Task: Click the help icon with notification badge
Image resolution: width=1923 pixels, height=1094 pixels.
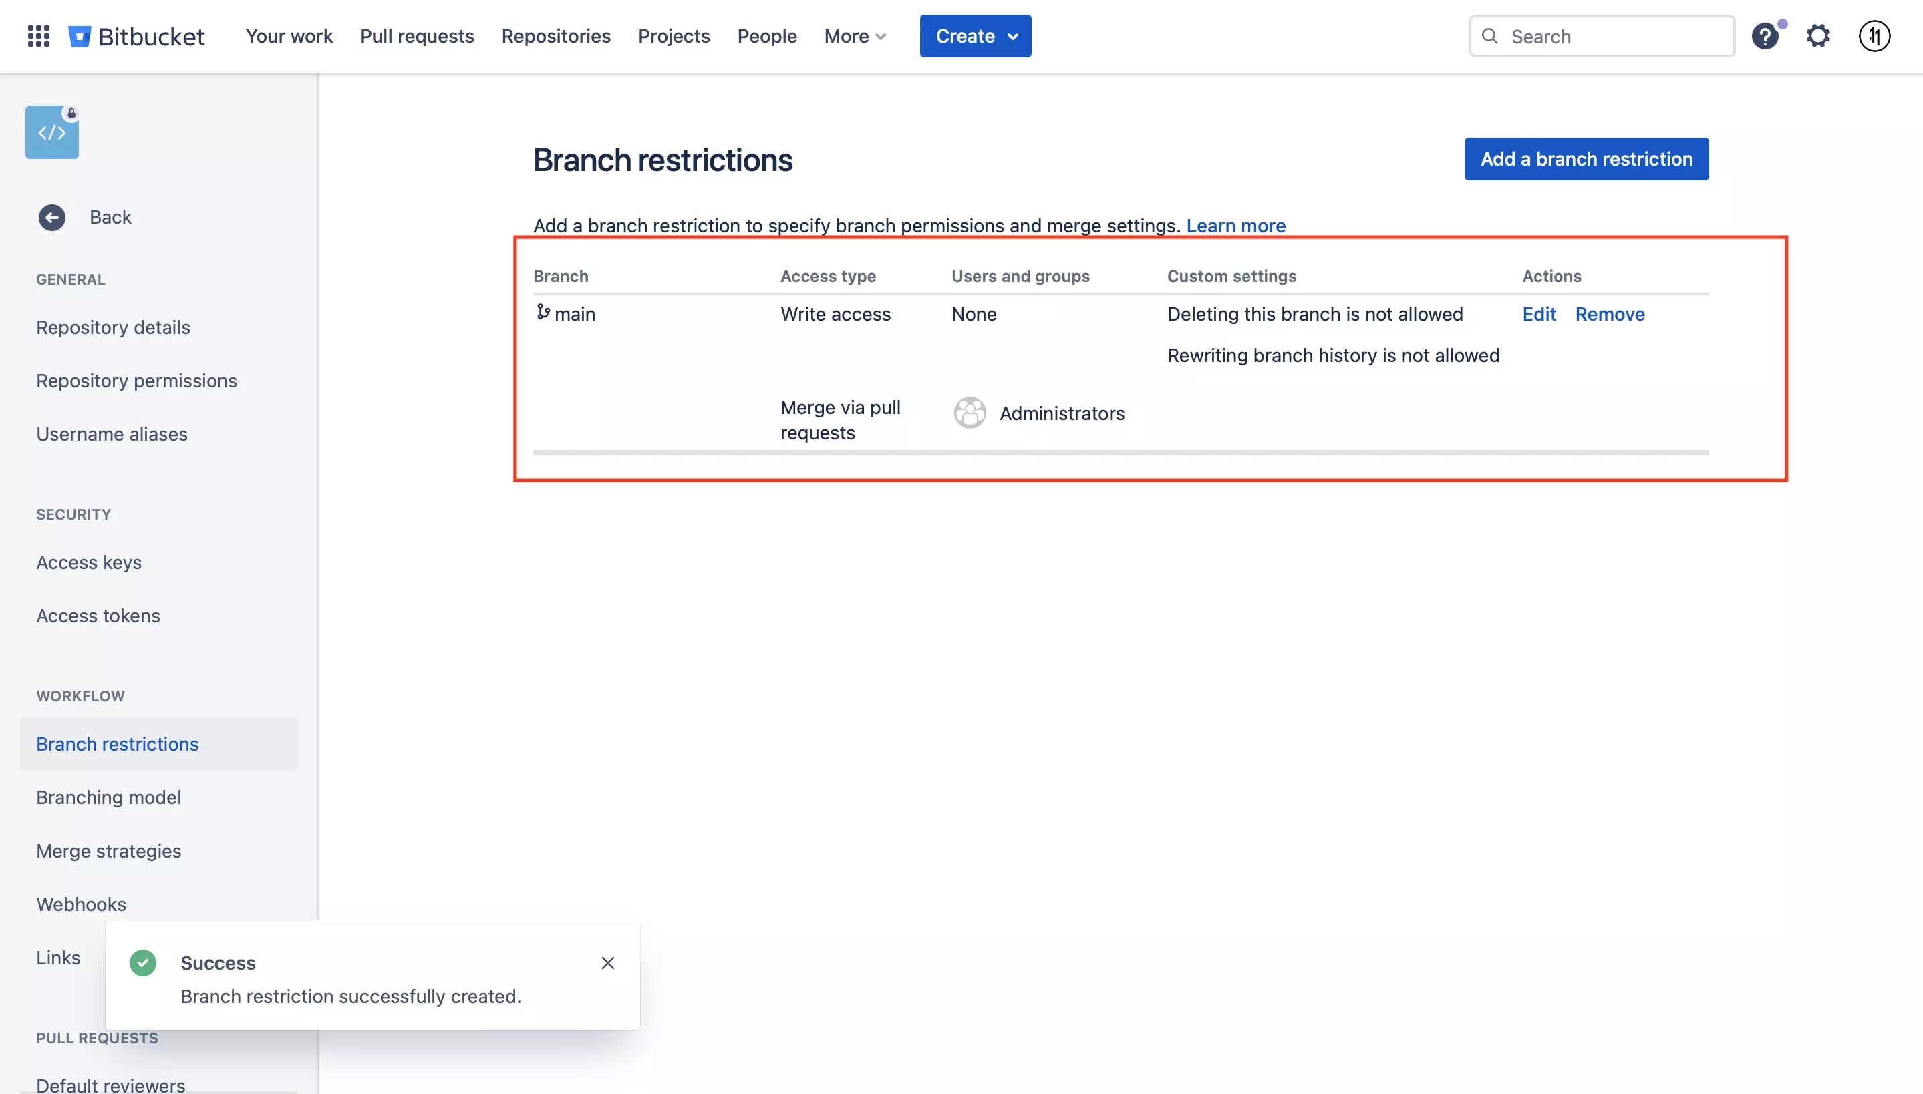Action: coord(1766,35)
